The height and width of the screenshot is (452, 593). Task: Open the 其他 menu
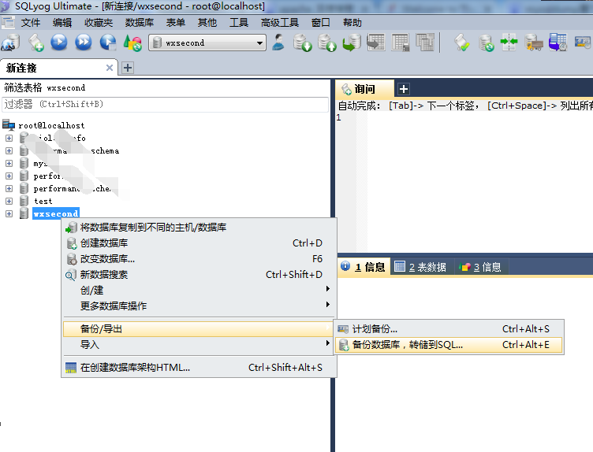point(207,23)
